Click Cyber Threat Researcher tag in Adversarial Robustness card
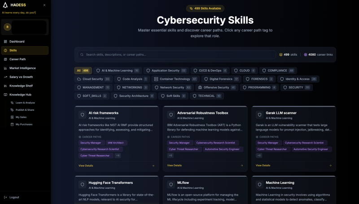359x204 pixels. pyautogui.click(x=184, y=149)
